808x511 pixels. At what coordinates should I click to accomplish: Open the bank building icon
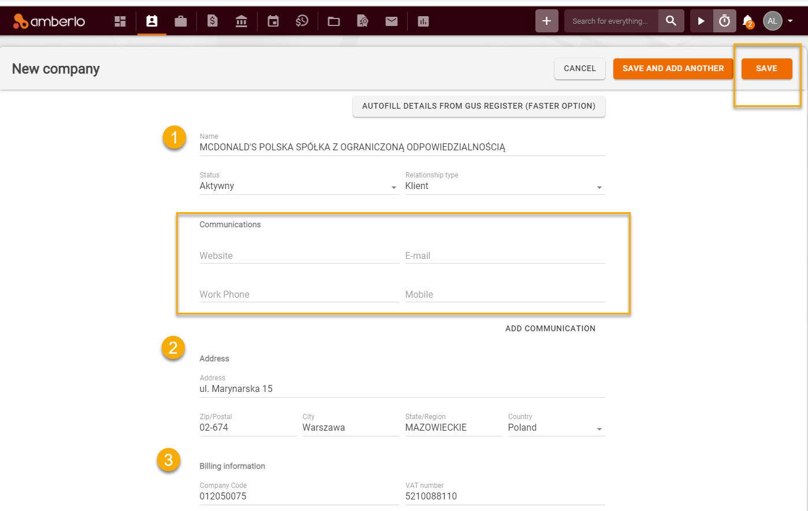coord(241,21)
